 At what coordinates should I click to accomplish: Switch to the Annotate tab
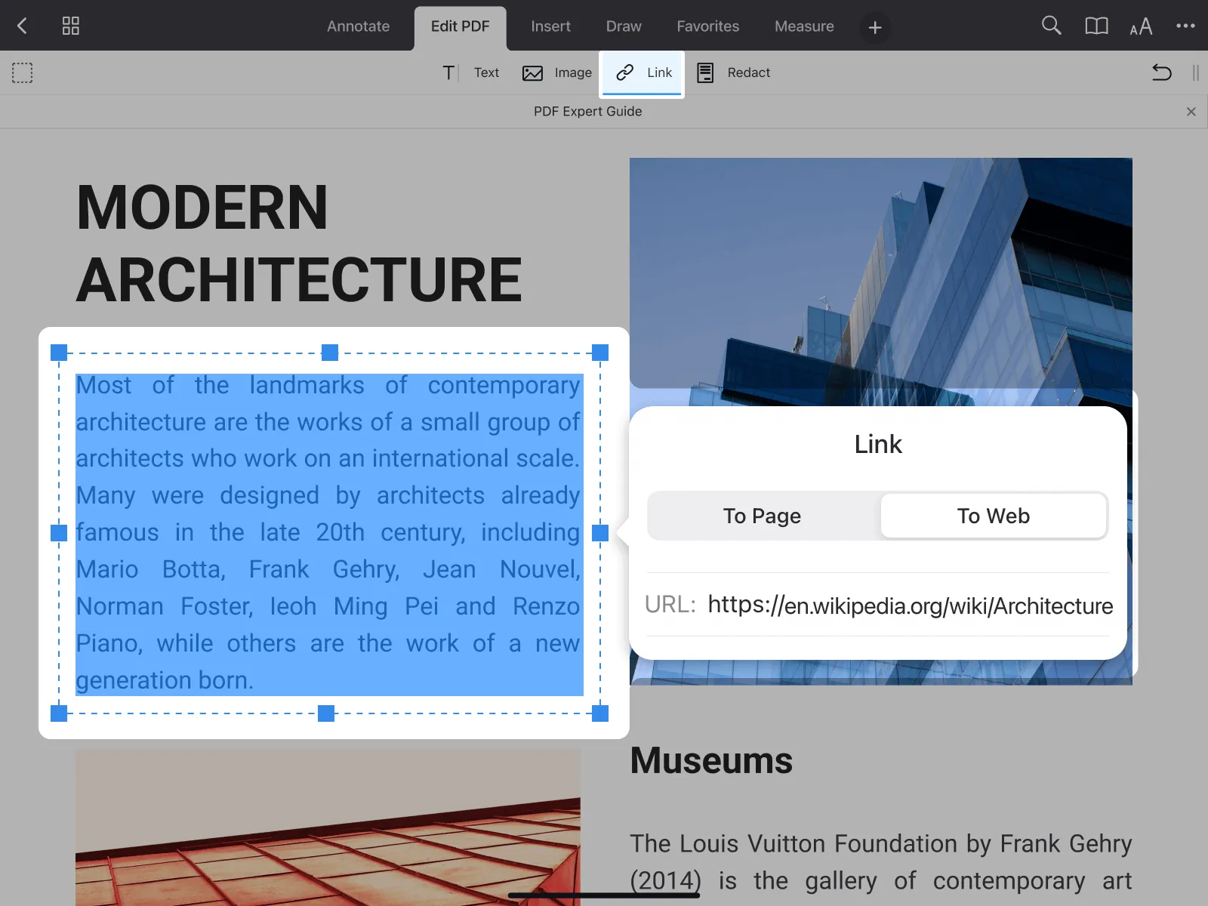coord(358,26)
